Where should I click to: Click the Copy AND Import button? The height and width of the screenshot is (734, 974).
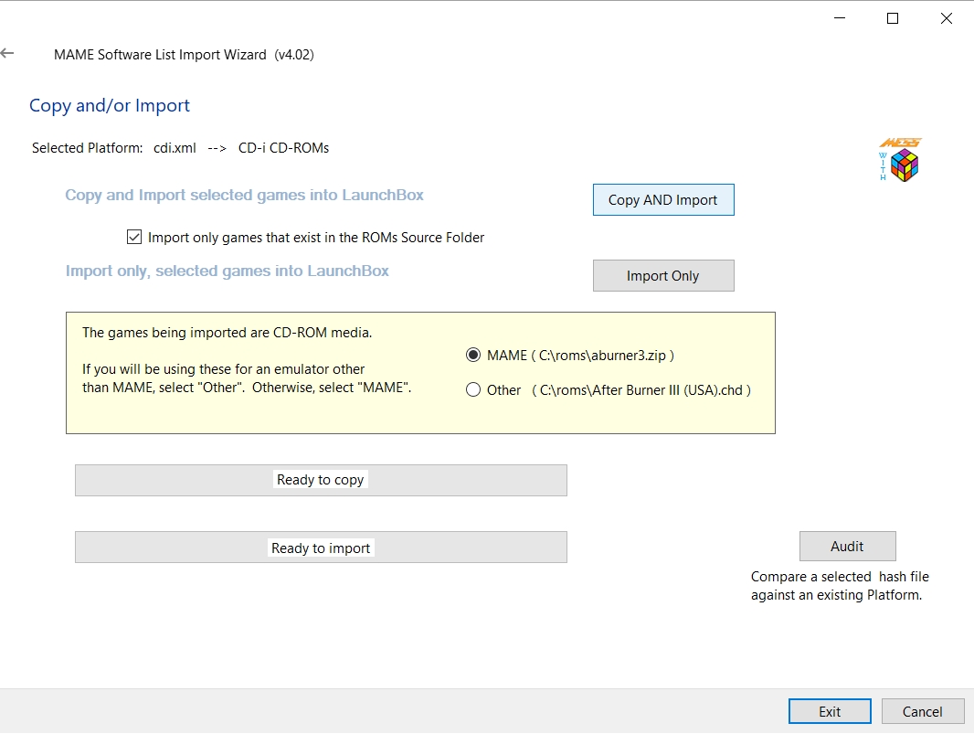(663, 199)
